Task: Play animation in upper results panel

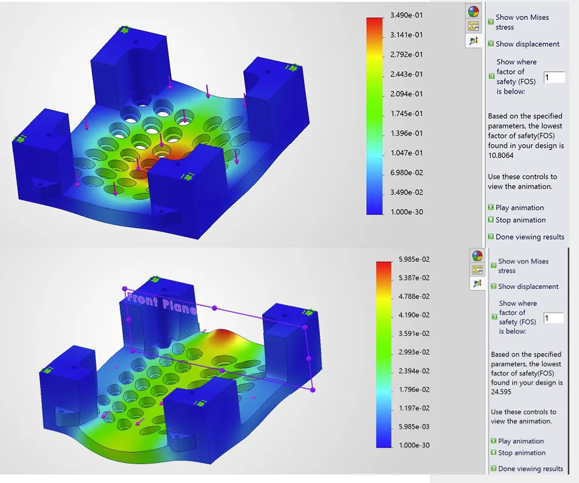Action: 516,207
